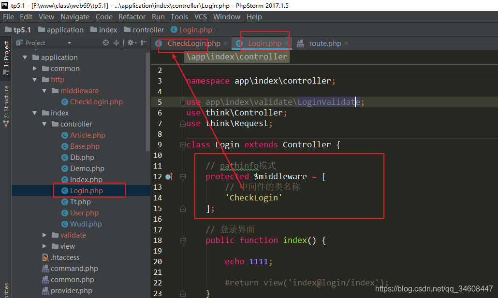The height and width of the screenshot is (298, 498).
Task: Click the collapse all icon in Project panel
Action: click(x=116, y=43)
